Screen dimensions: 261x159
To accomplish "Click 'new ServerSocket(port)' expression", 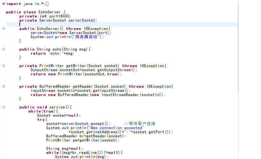I will pos(84,33).
